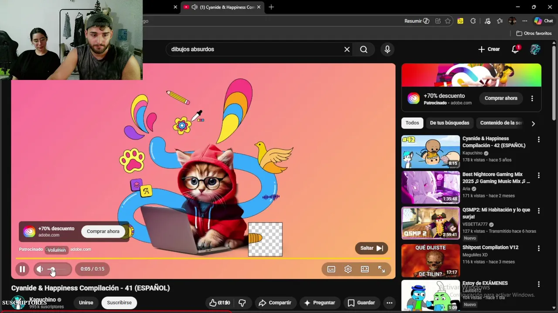This screenshot has width=558, height=313.
Task: Click the Preguntar sparkle button
Action: pos(319,303)
